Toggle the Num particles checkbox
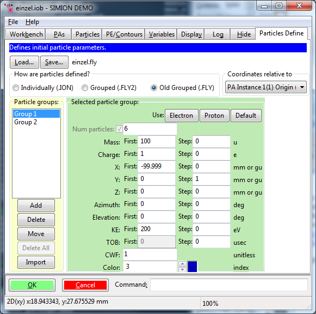Image resolution: width=316 pixels, height=314 pixels. [x=119, y=129]
